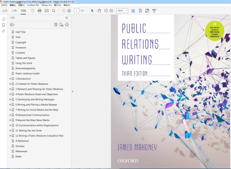Delete selected bookmark with trash icon
Screen dimensions: 231x169
click(x=56, y=24)
